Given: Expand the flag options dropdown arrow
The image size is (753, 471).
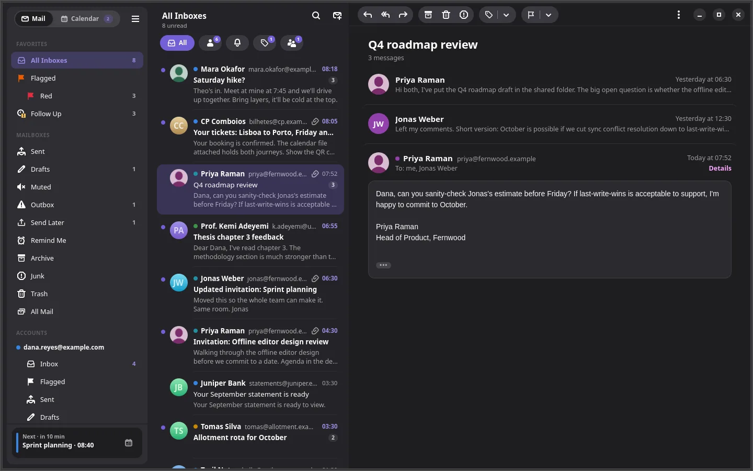Looking at the screenshot, I should click(x=549, y=15).
